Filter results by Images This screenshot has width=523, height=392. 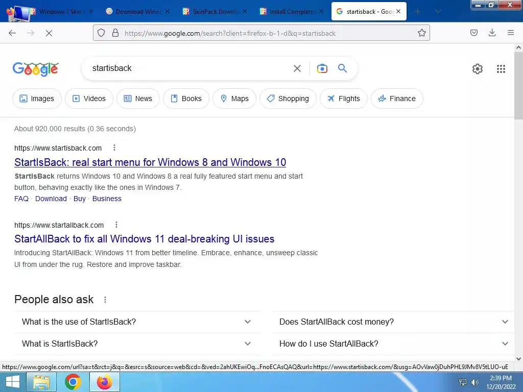coord(37,99)
